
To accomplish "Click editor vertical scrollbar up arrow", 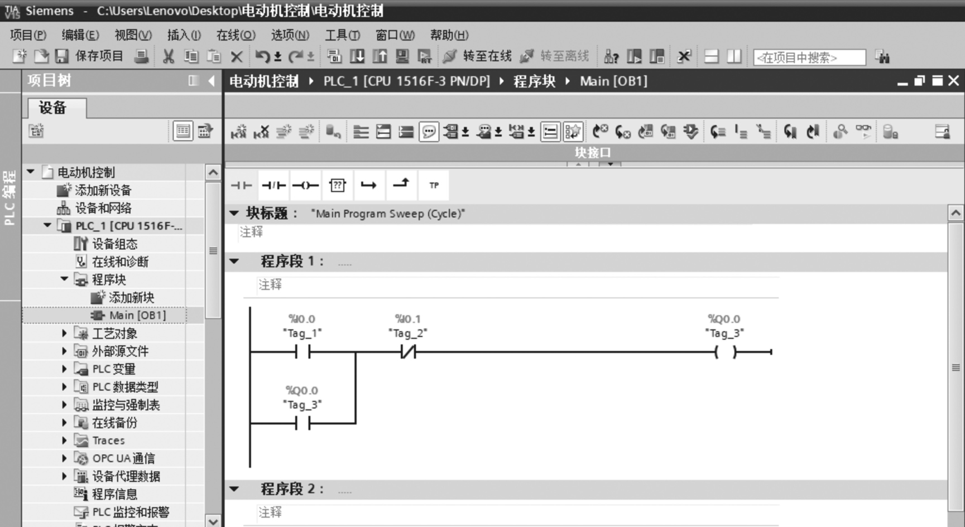I will coord(956,213).
